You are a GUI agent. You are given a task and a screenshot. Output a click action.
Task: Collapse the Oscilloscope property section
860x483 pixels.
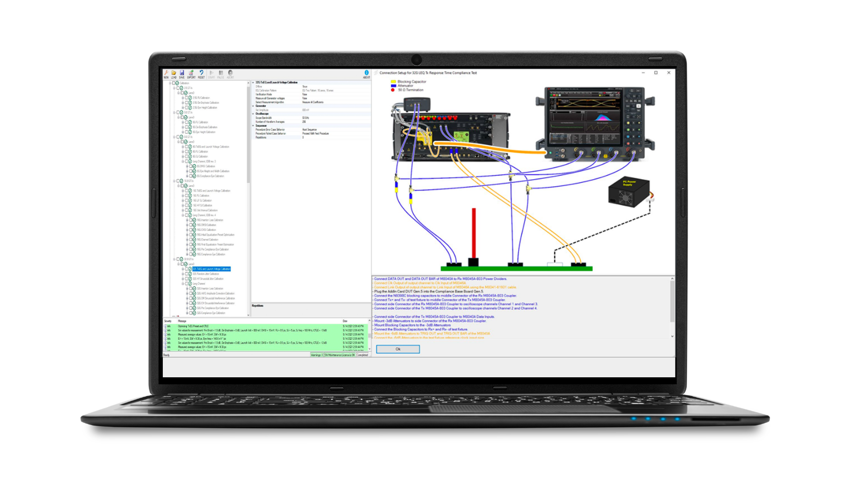tap(253, 114)
